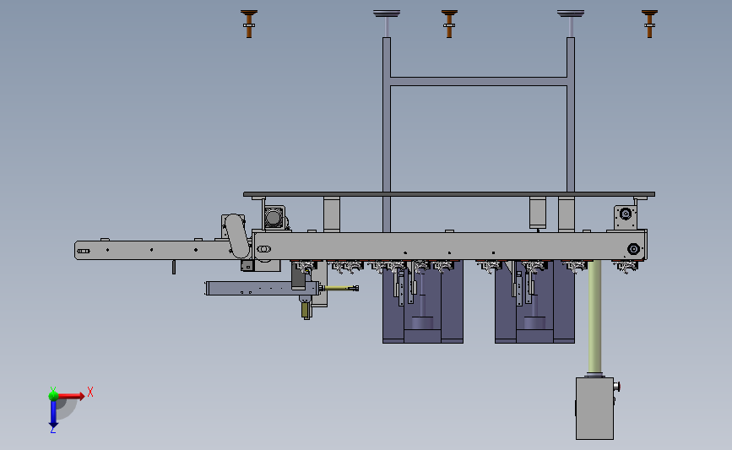Select the right gray foot pad of frame

571,14
